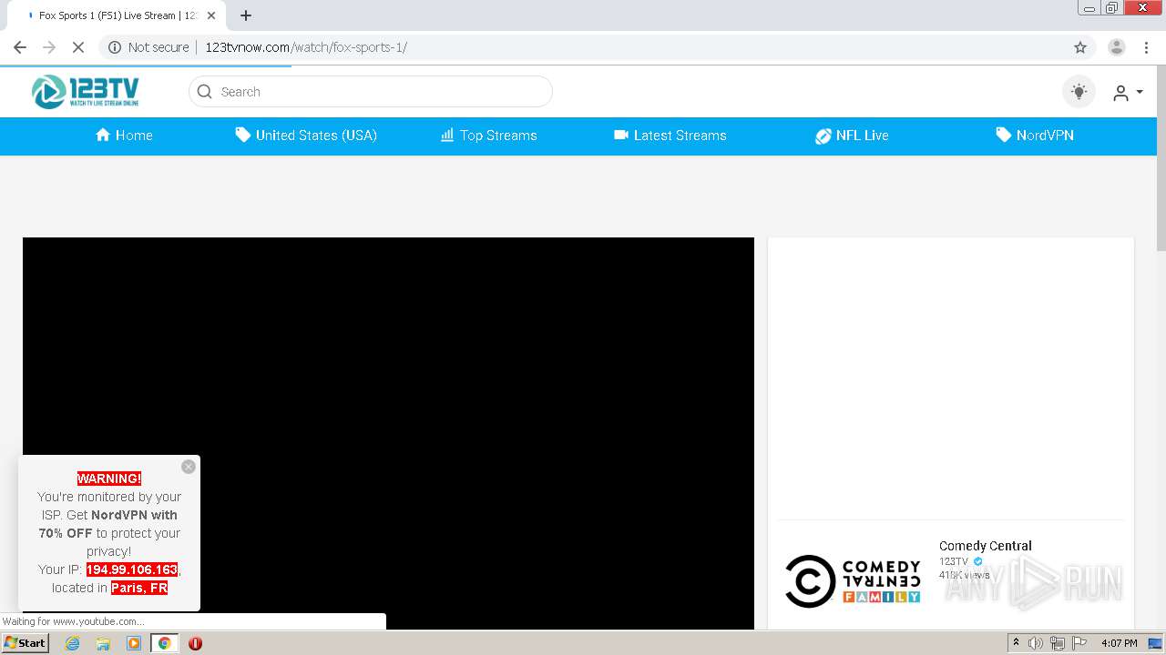Open the Comedy Central channel thumbnail

pos(853,580)
